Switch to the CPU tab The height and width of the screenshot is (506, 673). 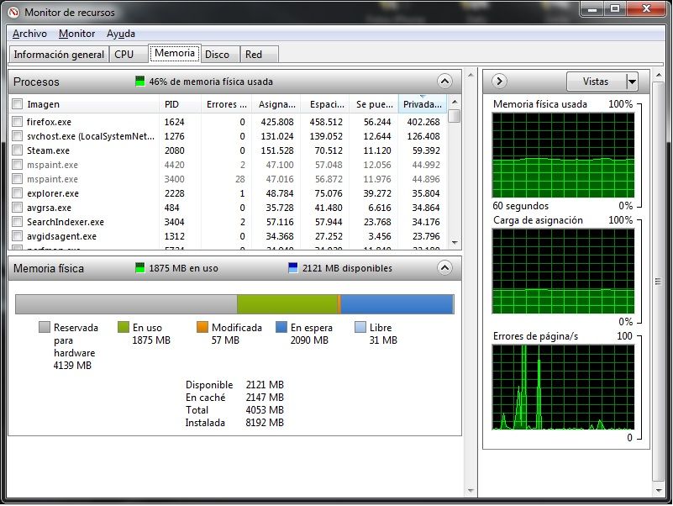point(129,55)
